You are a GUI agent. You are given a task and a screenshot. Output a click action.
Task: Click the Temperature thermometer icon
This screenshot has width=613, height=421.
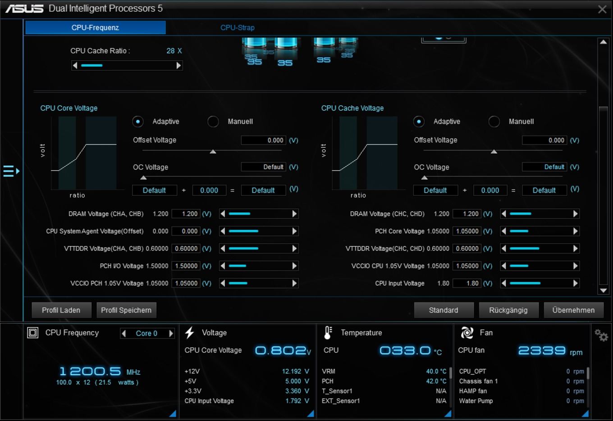(x=328, y=333)
